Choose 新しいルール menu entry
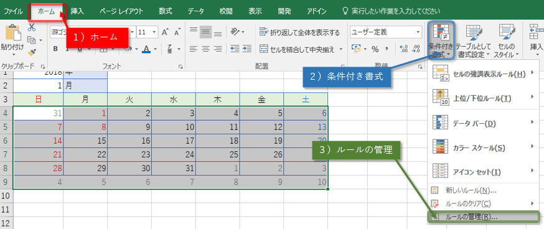Image resolution: width=544 pixels, height=229 pixels. [483, 190]
